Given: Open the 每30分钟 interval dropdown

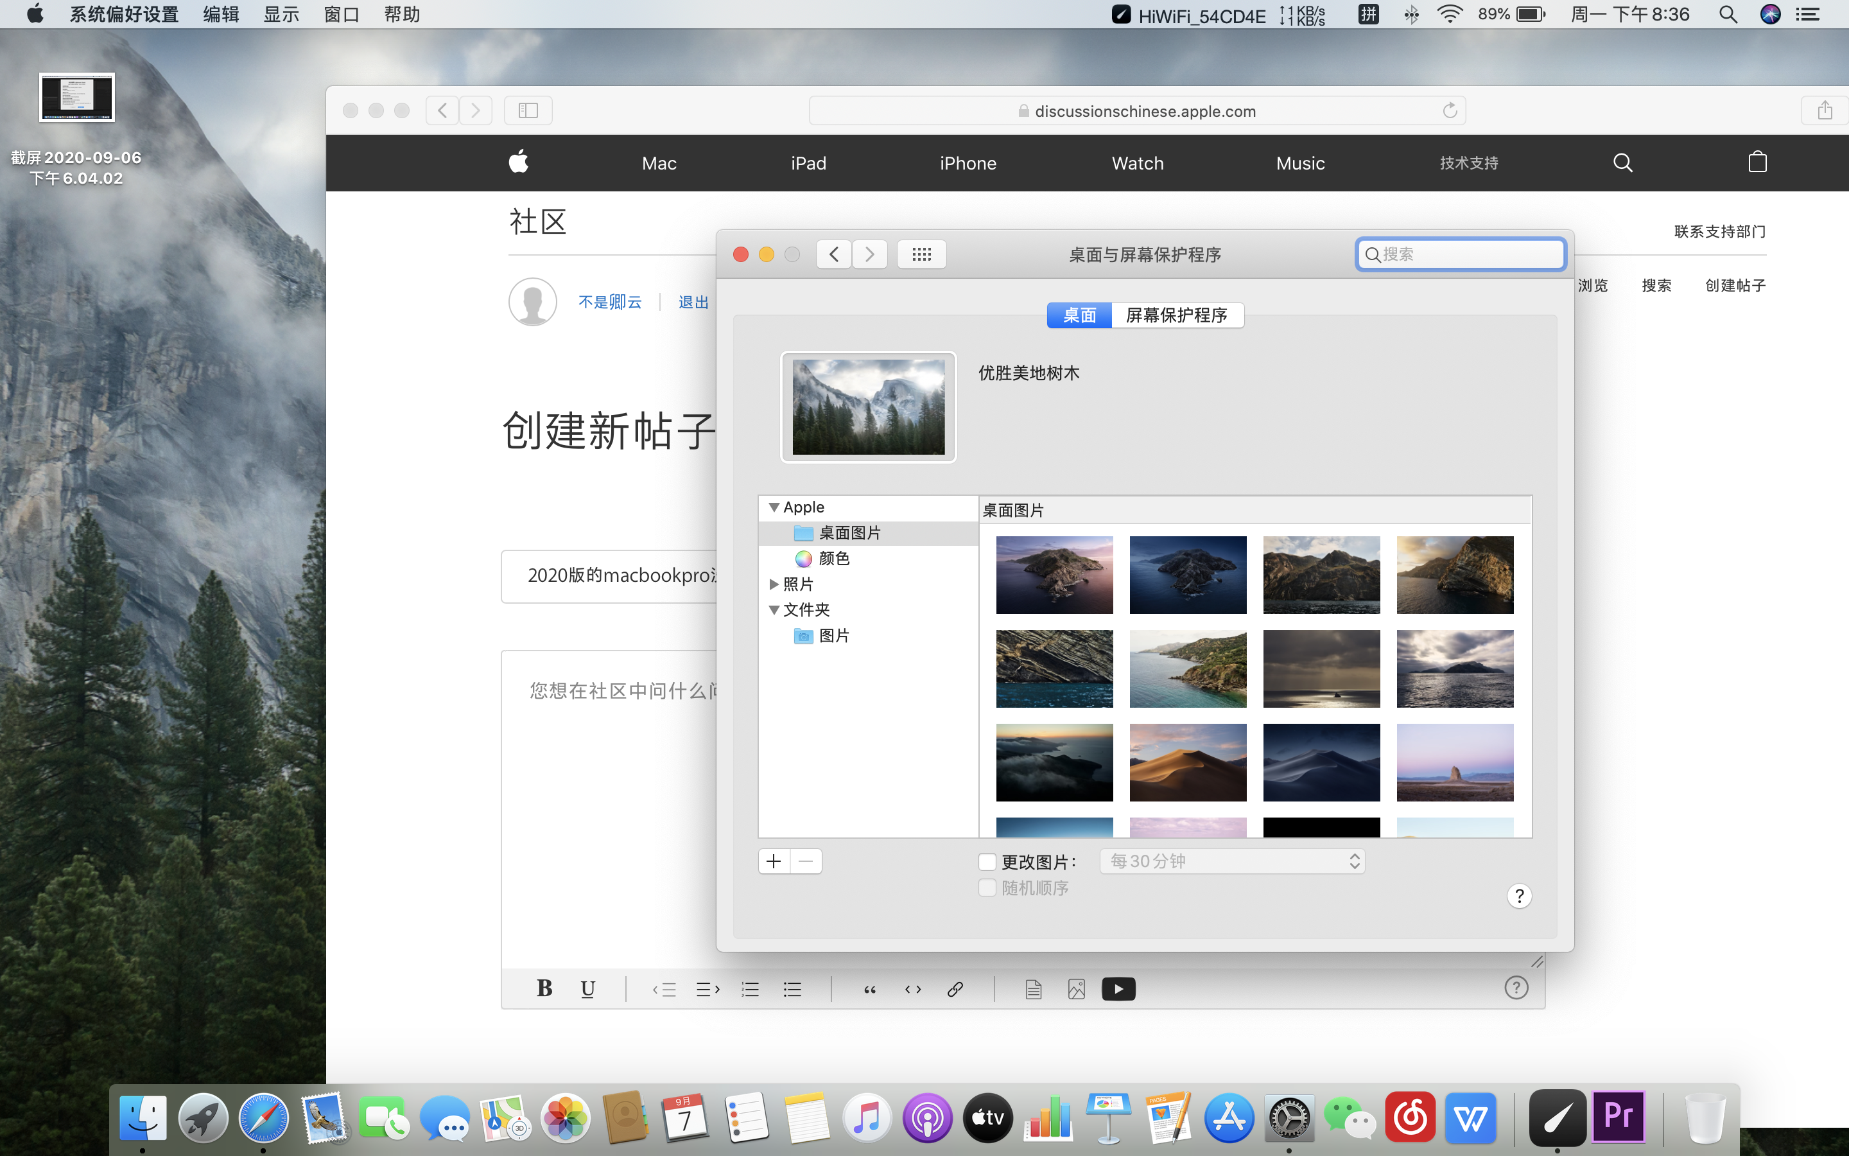Looking at the screenshot, I should 1231,862.
